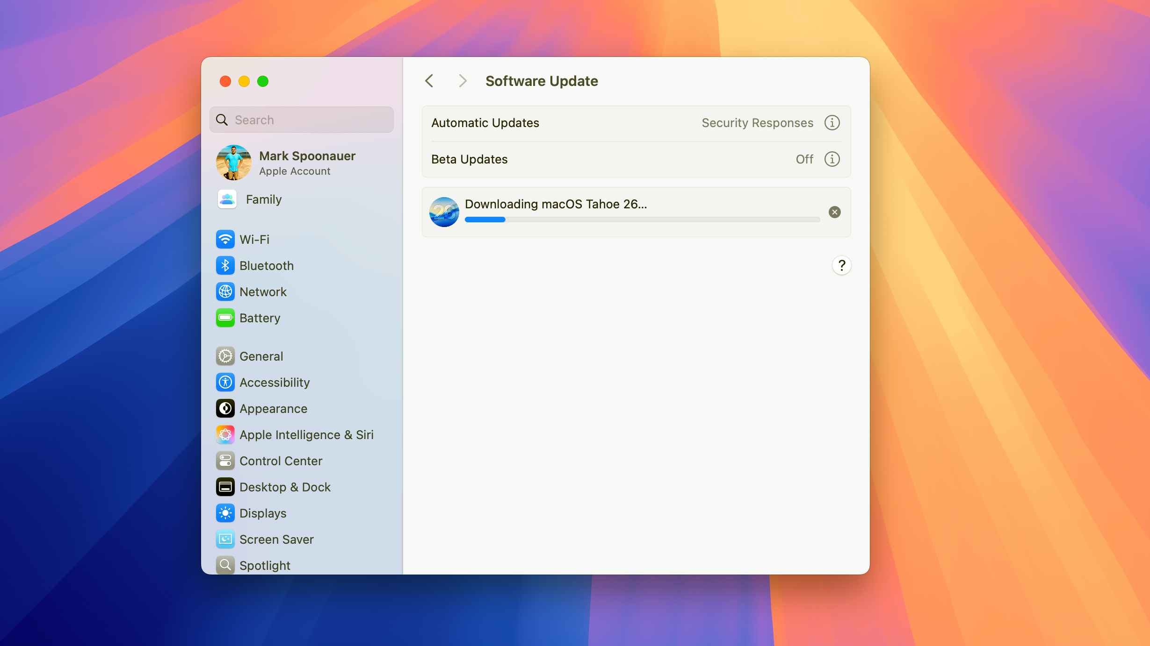Open Spotlight settings from sidebar

(265, 565)
